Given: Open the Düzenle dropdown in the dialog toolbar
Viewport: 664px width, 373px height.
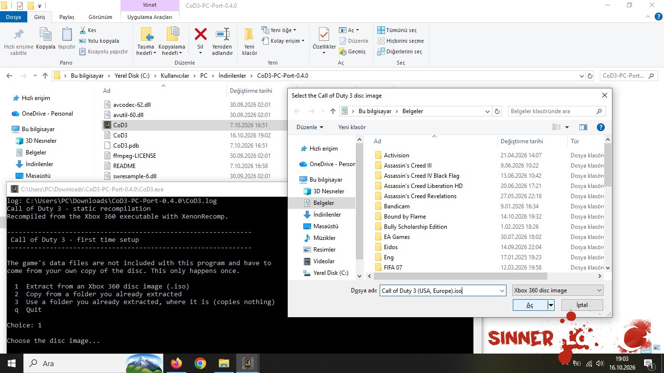Looking at the screenshot, I should (310, 127).
